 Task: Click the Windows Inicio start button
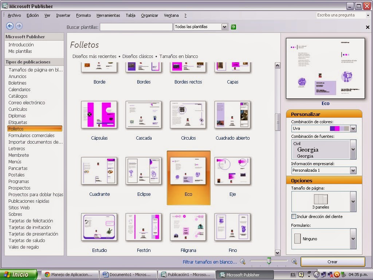(19, 275)
